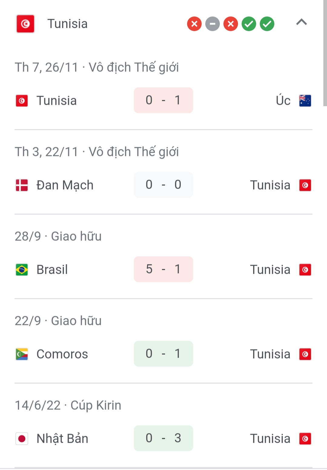This screenshot has width=327, height=470.
Task: Click the Australia flag icon
Action: click(305, 101)
